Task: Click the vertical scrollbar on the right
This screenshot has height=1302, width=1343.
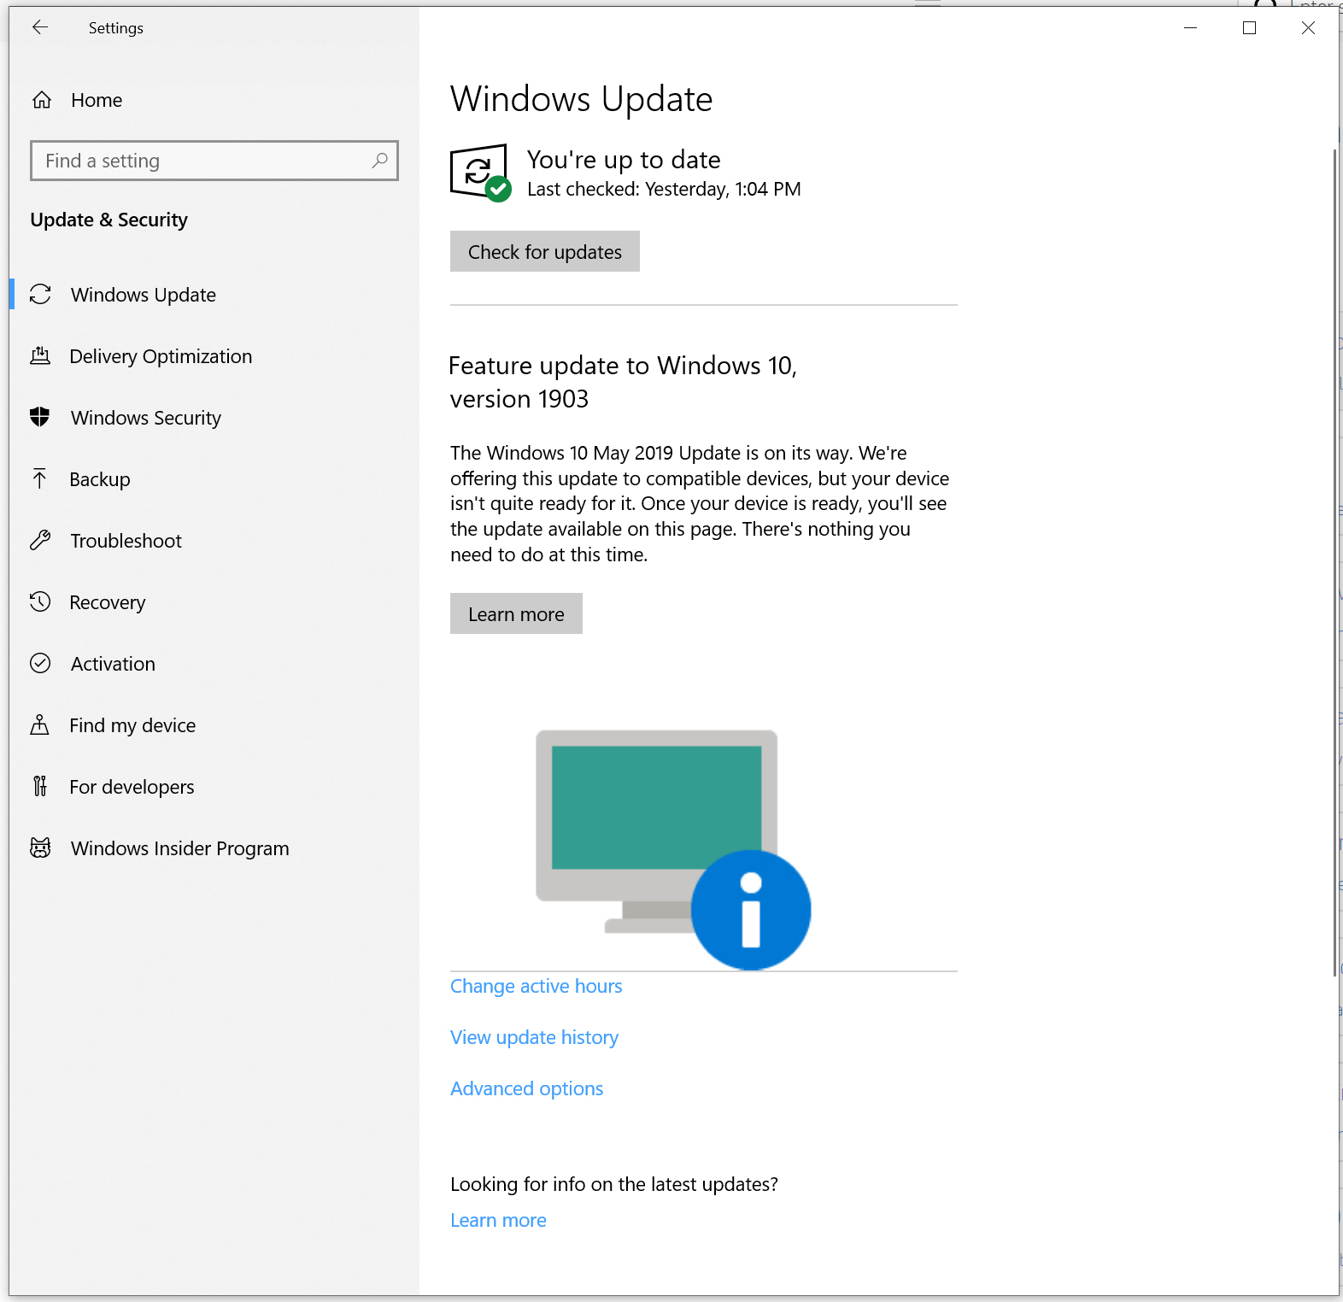Action: (1335, 562)
